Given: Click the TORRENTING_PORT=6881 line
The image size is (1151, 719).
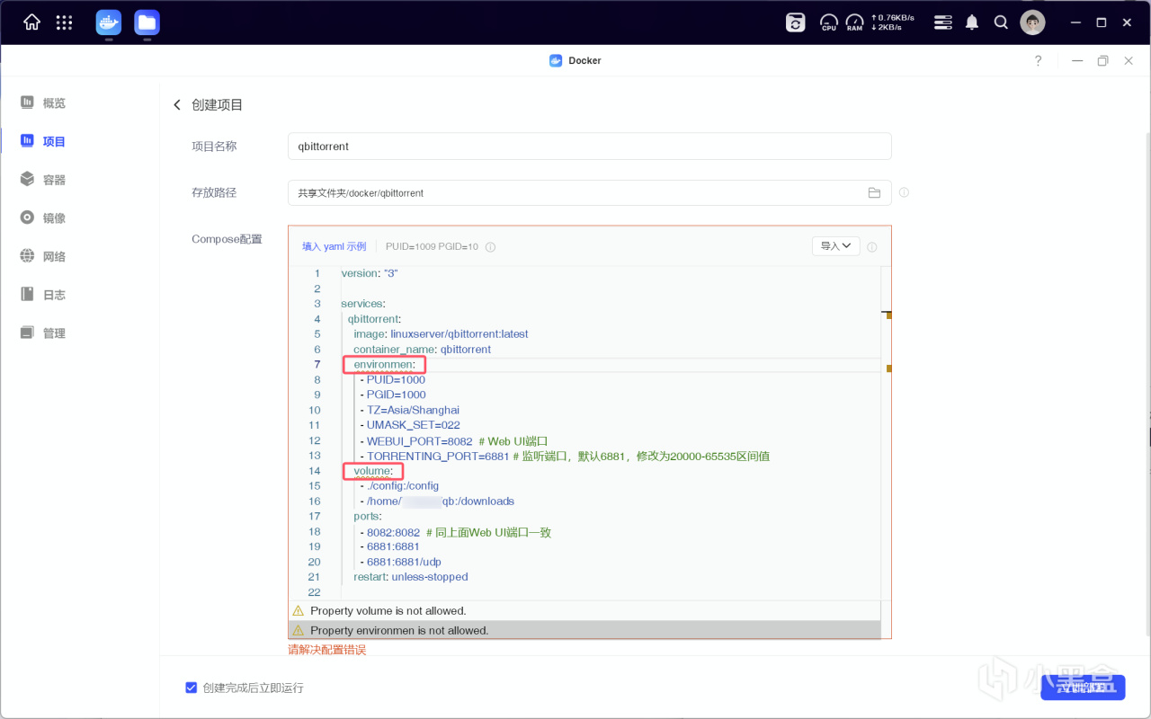Looking at the screenshot, I should [565, 456].
